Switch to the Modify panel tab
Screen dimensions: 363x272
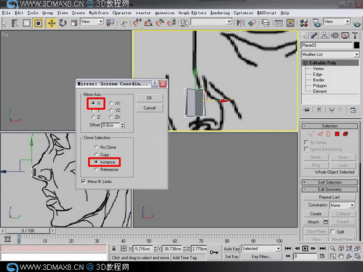tap(314, 35)
